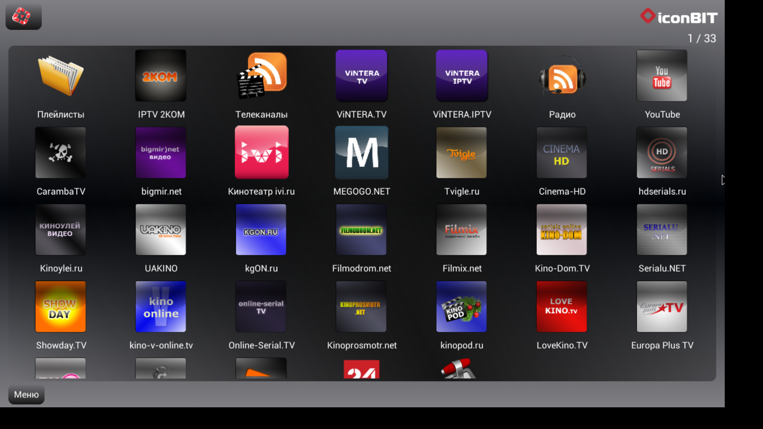The width and height of the screenshot is (763, 429).
Task: Open the Плейлисты folder icon
Action: coord(61,76)
